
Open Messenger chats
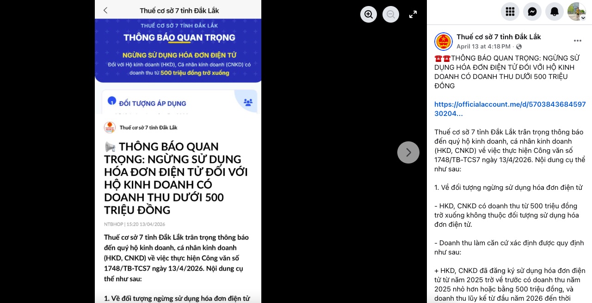(532, 12)
